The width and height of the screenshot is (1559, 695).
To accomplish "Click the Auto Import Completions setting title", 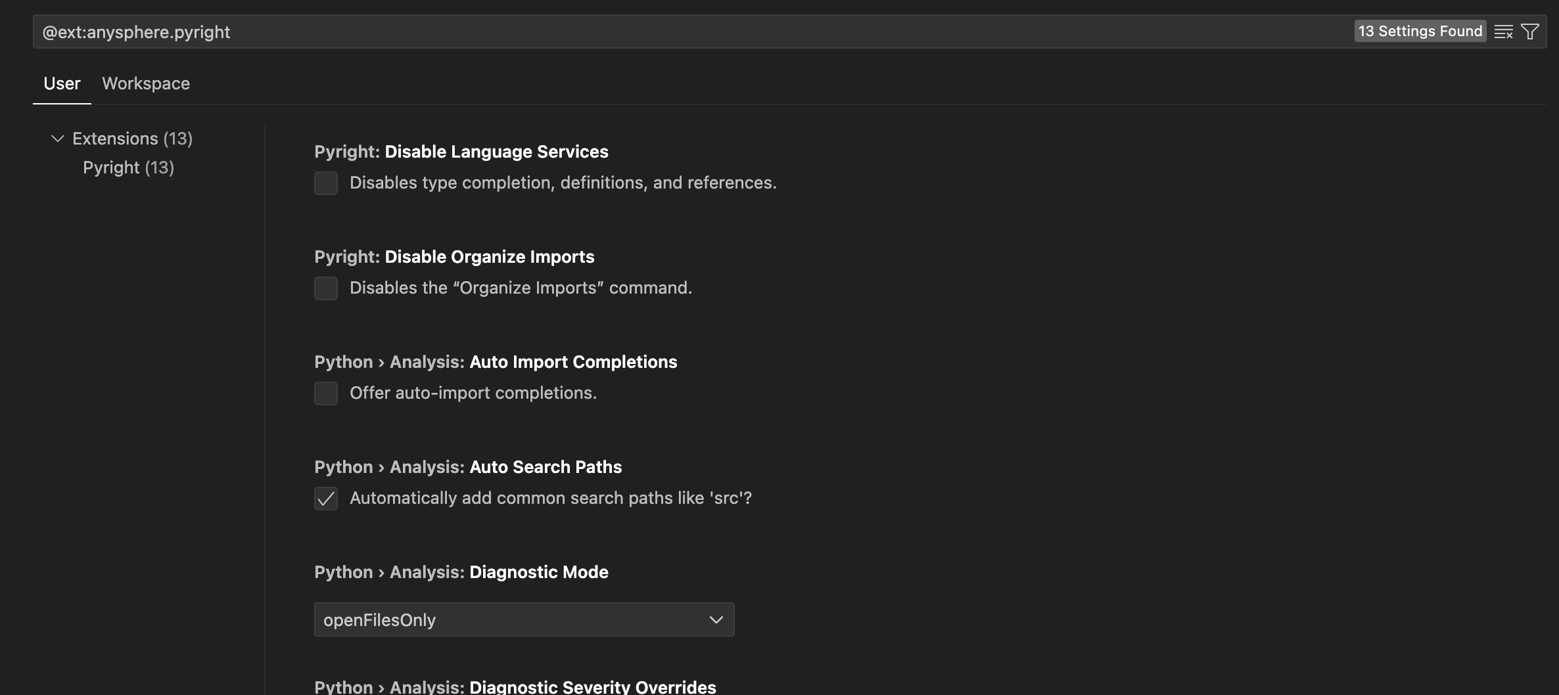I will click(496, 362).
